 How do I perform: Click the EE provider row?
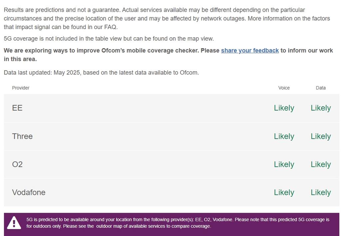171,108
